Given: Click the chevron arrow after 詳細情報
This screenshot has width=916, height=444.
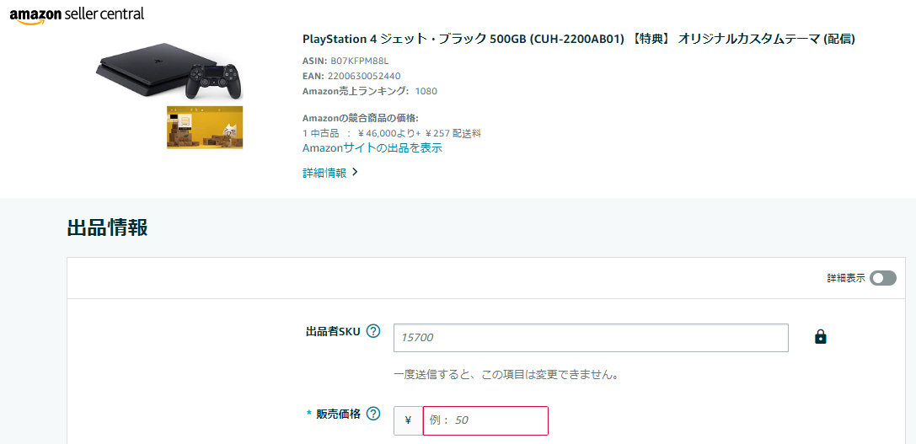Looking at the screenshot, I should click(x=355, y=173).
